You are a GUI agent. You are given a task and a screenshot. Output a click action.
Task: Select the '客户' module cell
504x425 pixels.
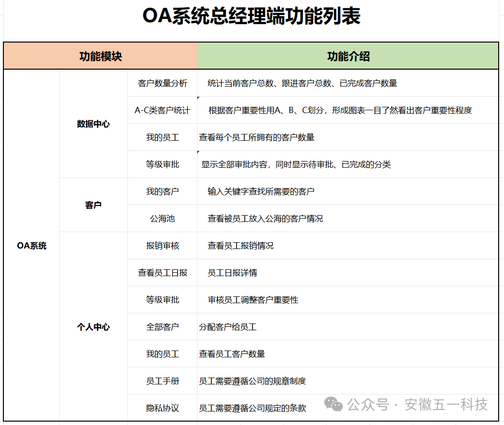coord(93,205)
